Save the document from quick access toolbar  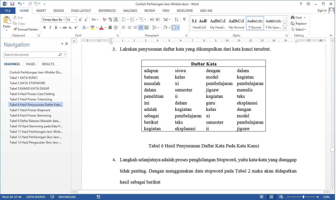[x=12, y=4]
